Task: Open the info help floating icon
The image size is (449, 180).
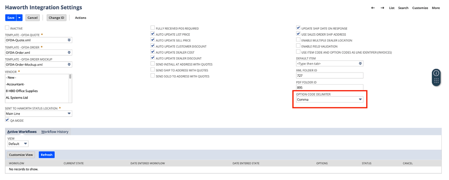Action: coord(436,73)
